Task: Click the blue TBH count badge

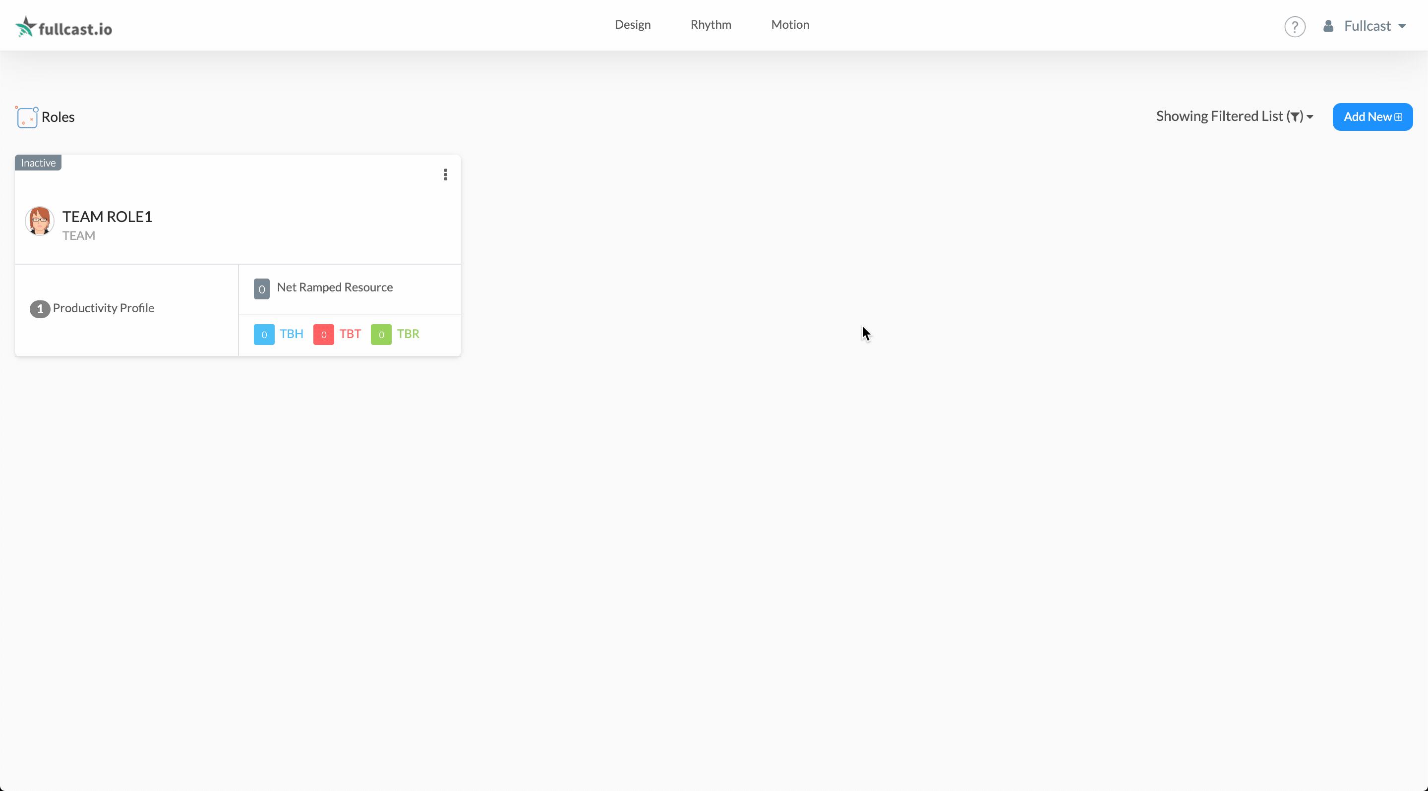Action: [x=264, y=335]
